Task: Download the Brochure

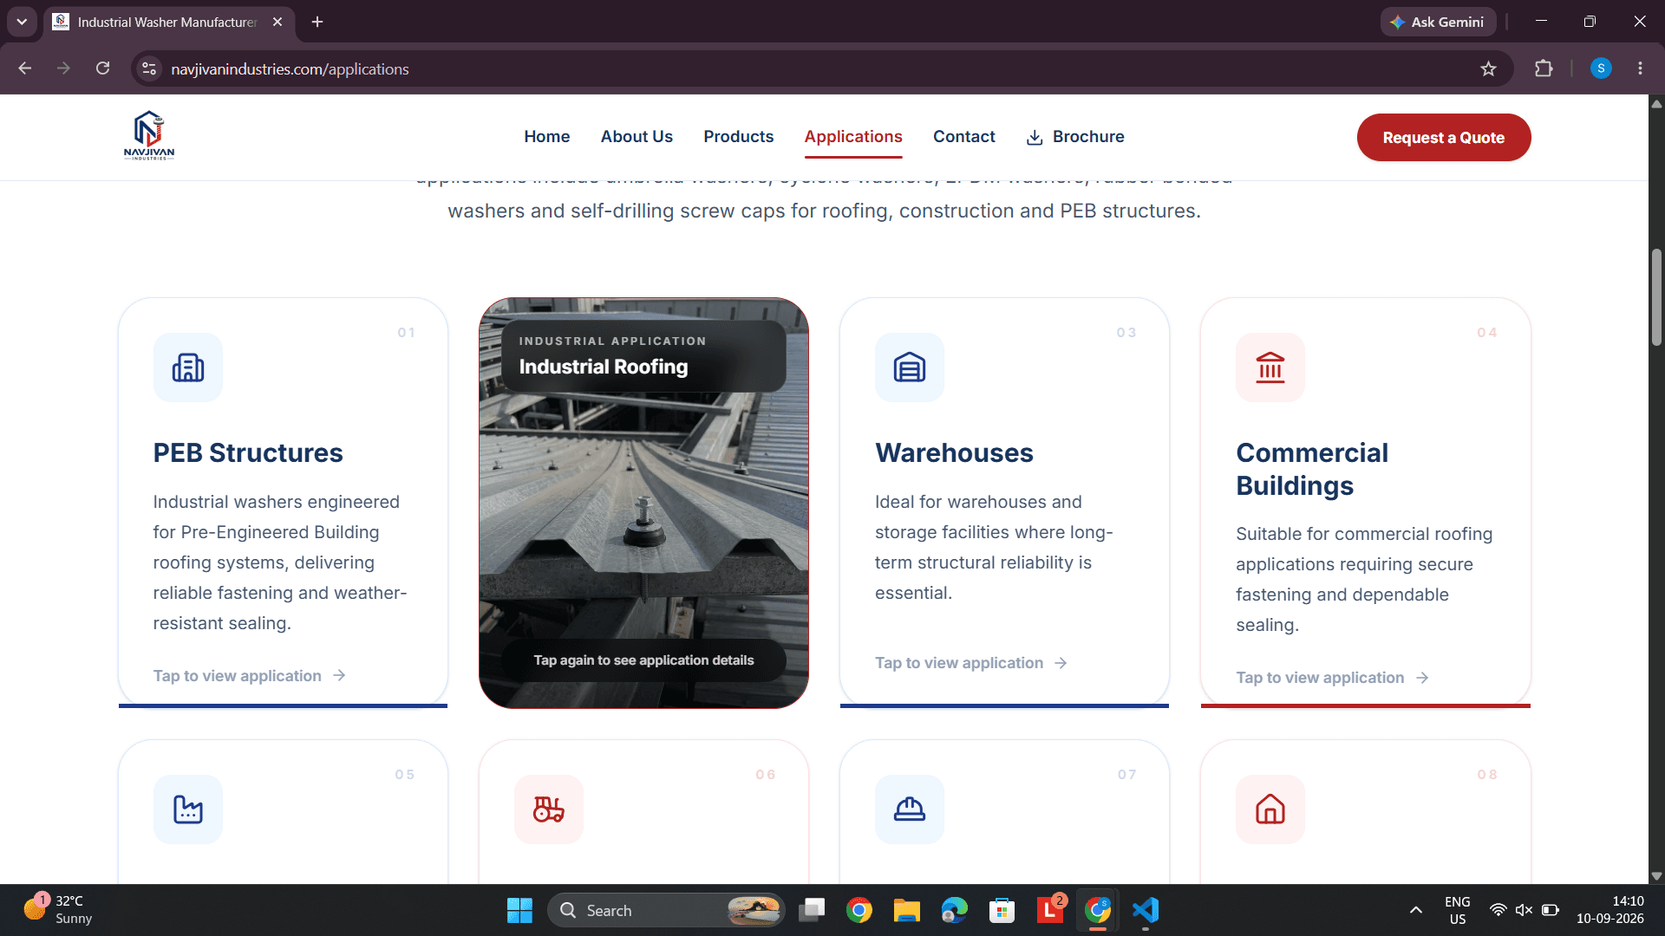Action: pyautogui.click(x=1075, y=137)
